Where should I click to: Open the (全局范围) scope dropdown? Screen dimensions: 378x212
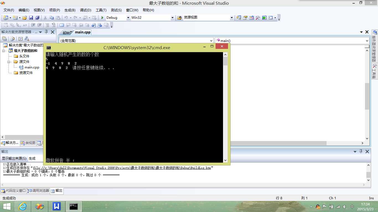click(x=211, y=41)
